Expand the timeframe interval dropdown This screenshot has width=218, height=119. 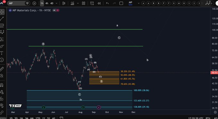coord(57,3)
